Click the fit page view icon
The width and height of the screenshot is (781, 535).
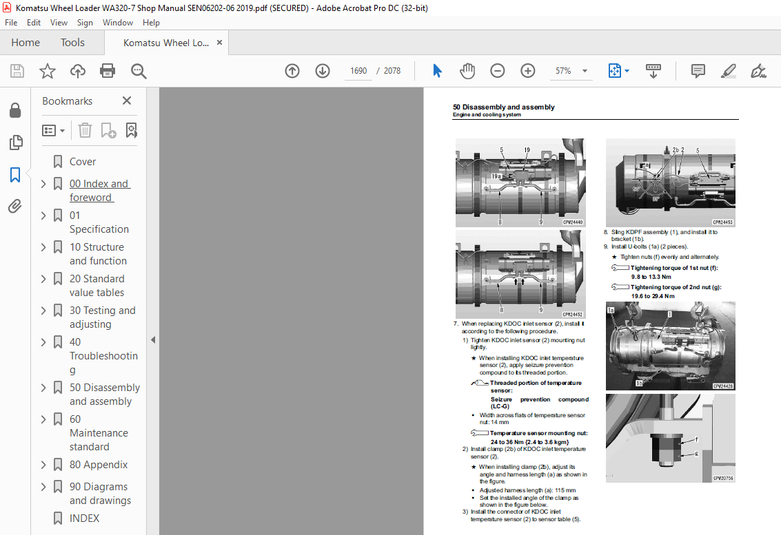[615, 71]
